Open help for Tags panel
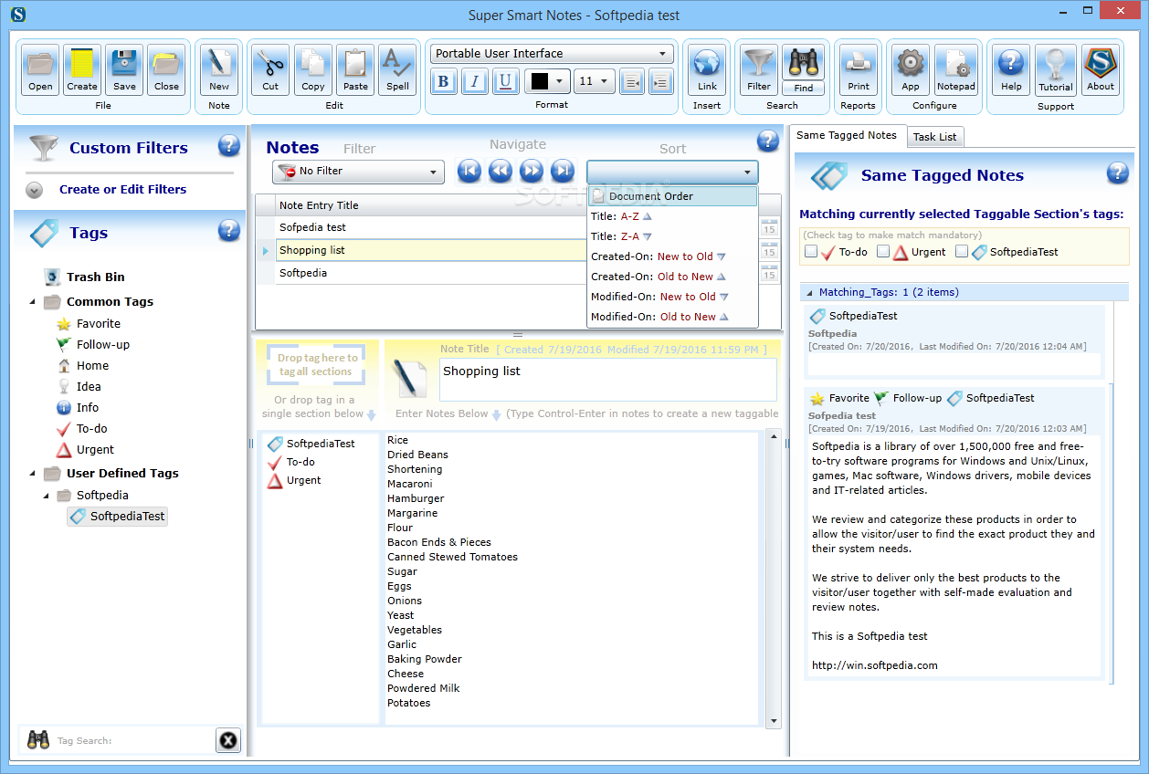Image resolution: width=1149 pixels, height=774 pixels. 229,231
